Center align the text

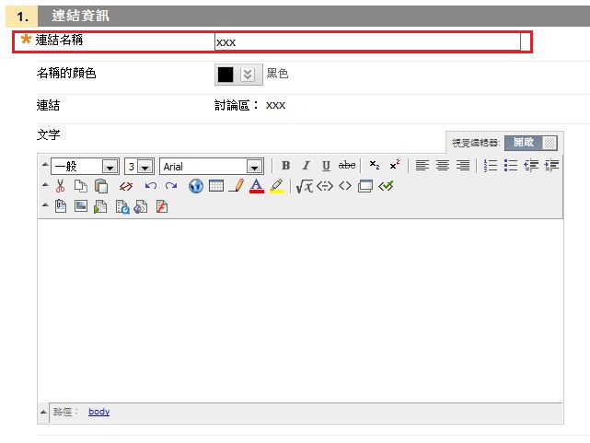(443, 166)
